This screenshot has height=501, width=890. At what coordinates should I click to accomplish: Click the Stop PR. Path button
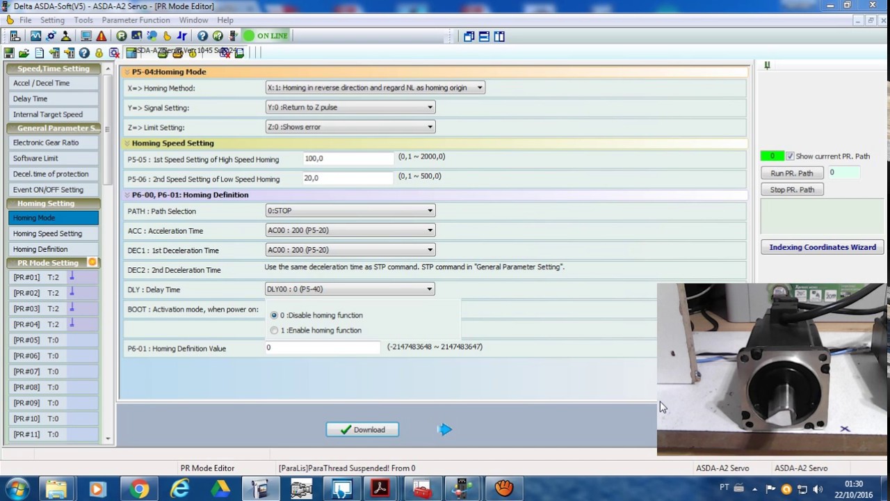pos(792,189)
